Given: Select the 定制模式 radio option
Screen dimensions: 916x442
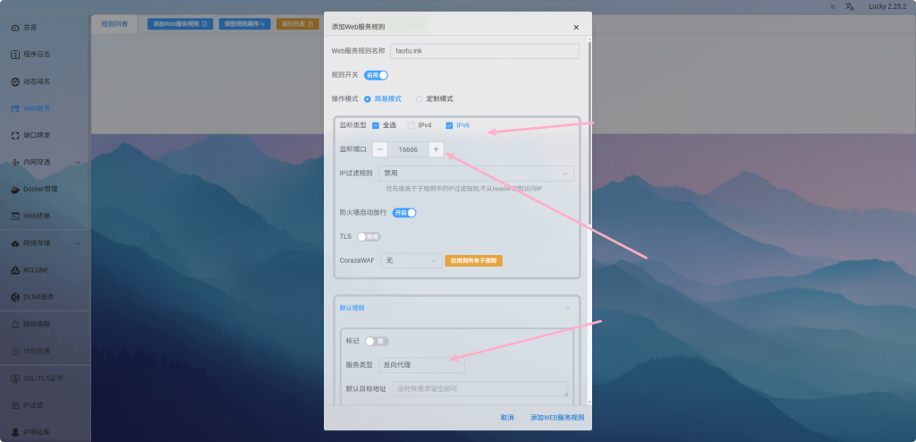Looking at the screenshot, I should [420, 98].
